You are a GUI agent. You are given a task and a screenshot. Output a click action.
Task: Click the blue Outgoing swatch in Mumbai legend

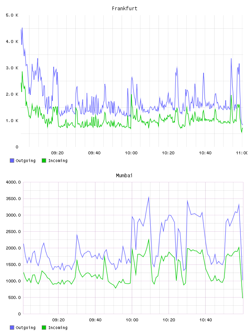tap(12, 327)
